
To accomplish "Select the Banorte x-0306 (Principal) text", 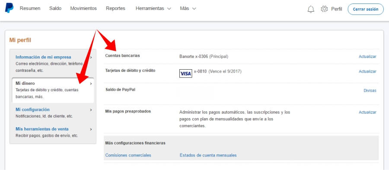I will (x=204, y=57).
